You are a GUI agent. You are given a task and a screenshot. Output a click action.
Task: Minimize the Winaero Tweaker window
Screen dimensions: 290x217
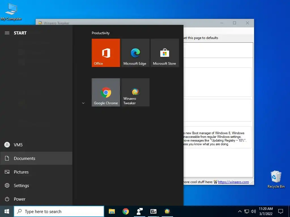click(x=222, y=23)
